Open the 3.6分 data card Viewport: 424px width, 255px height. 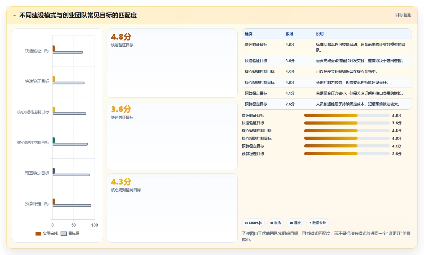[172, 135]
